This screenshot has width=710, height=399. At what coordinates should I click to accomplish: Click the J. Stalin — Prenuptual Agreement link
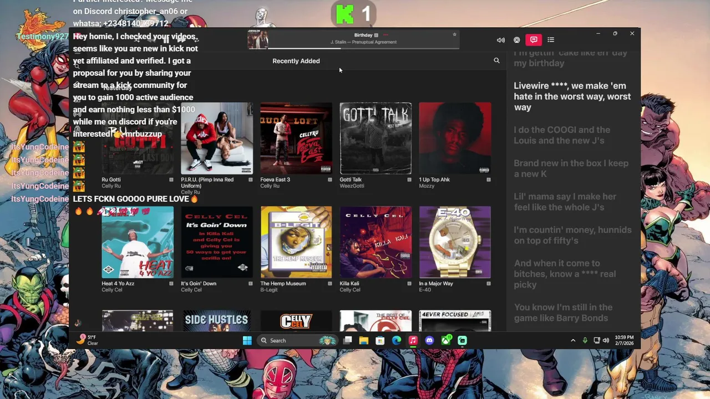coord(363,42)
